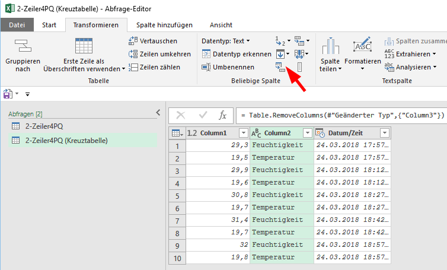Click Umbenennen in Beliebige Spalte
The width and height of the screenshot is (447, 270).
click(x=228, y=67)
